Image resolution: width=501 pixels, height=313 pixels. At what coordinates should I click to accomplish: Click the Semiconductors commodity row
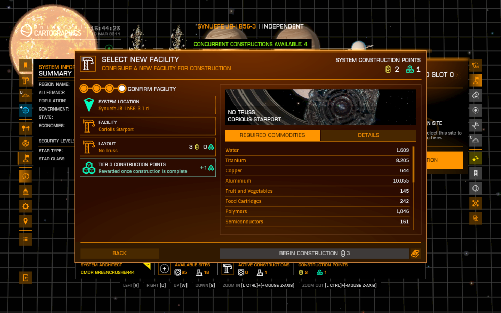click(317, 222)
